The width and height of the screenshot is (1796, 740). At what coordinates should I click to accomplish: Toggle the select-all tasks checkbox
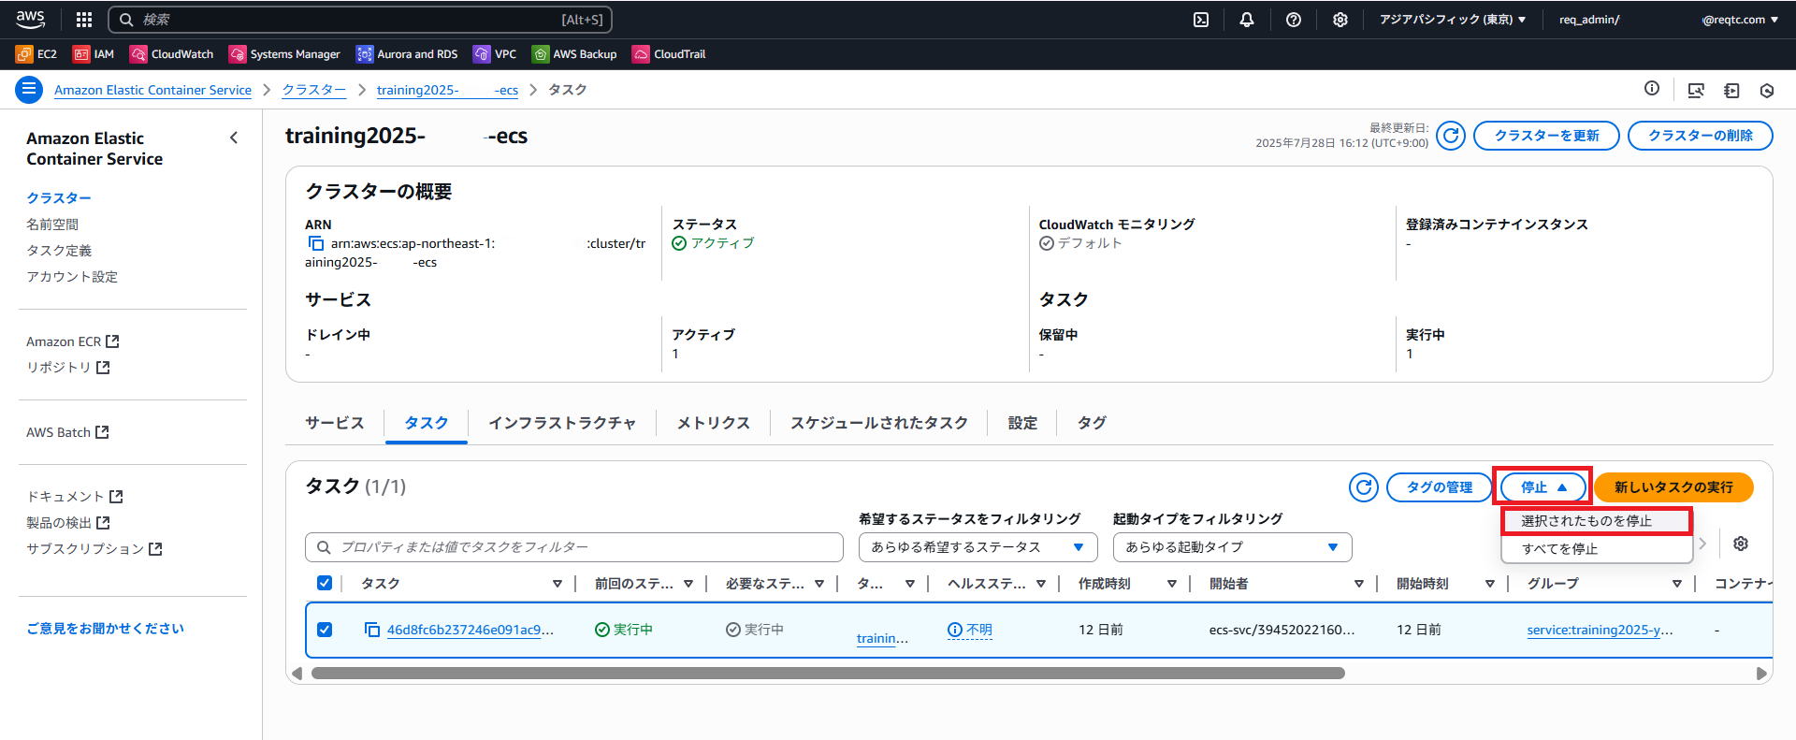pyautogui.click(x=325, y=583)
